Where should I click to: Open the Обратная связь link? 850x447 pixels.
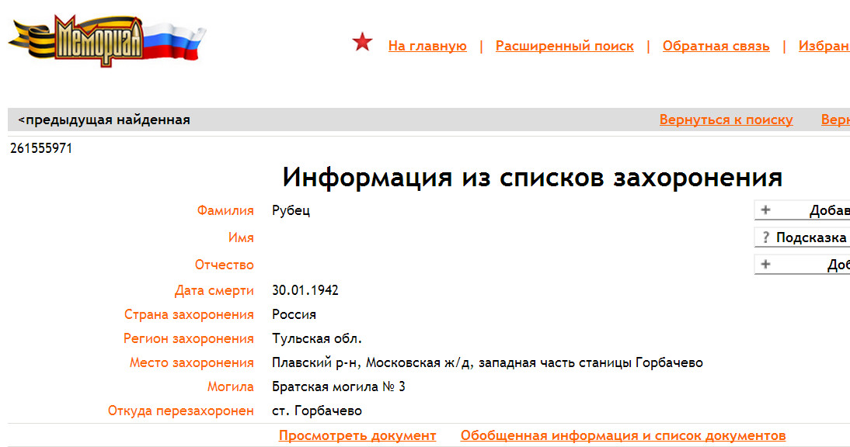716,46
